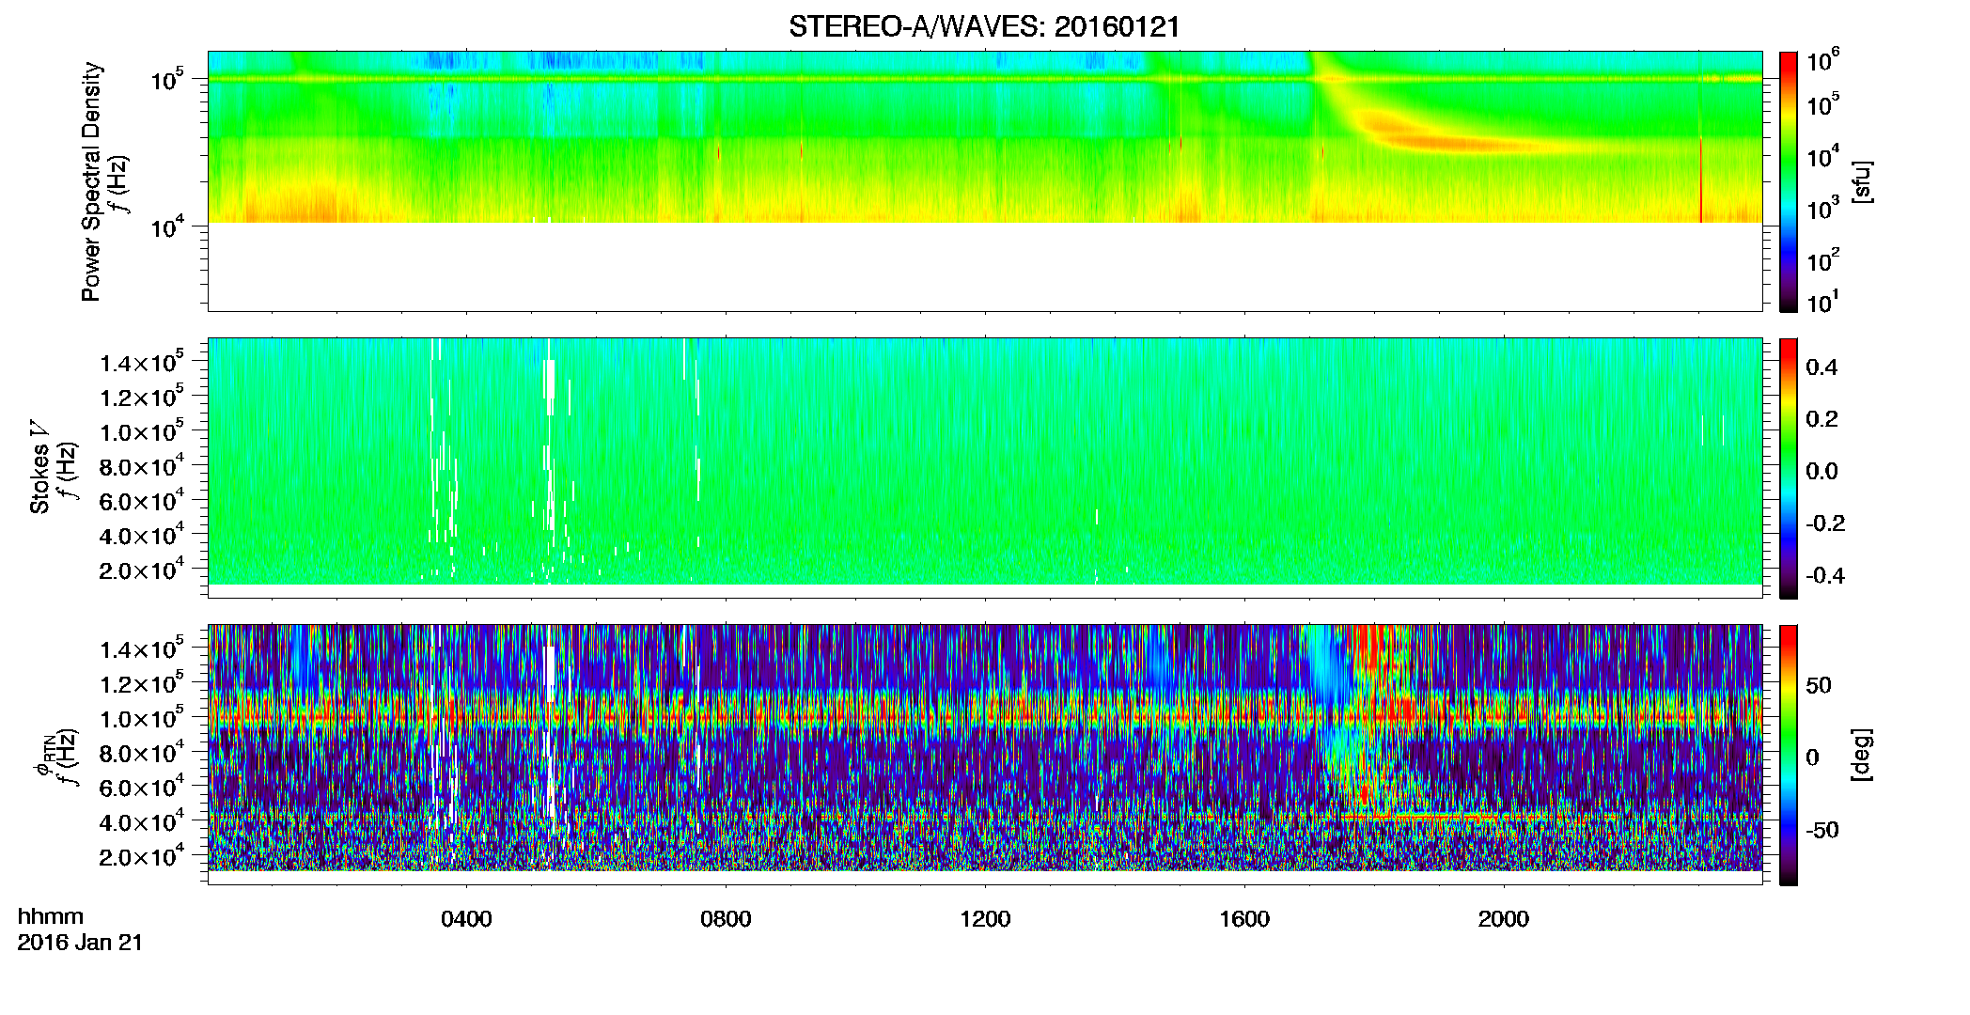Click 1.4×10^5 tick on Stokes V axis
This screenshot has height=1015, width=1970.
pyautogui.click(x=142, y=362)
